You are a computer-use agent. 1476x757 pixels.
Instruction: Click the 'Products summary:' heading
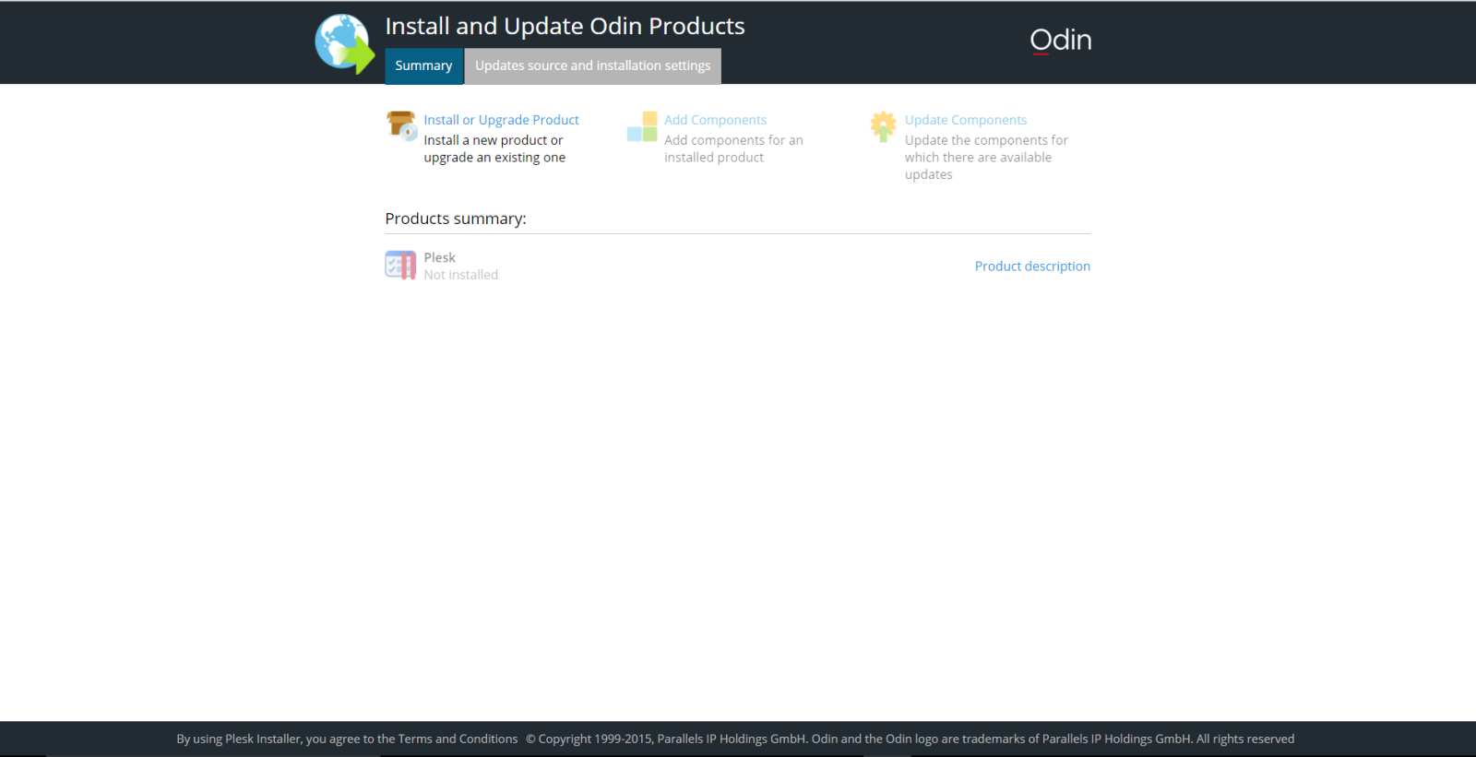point(456,219)
